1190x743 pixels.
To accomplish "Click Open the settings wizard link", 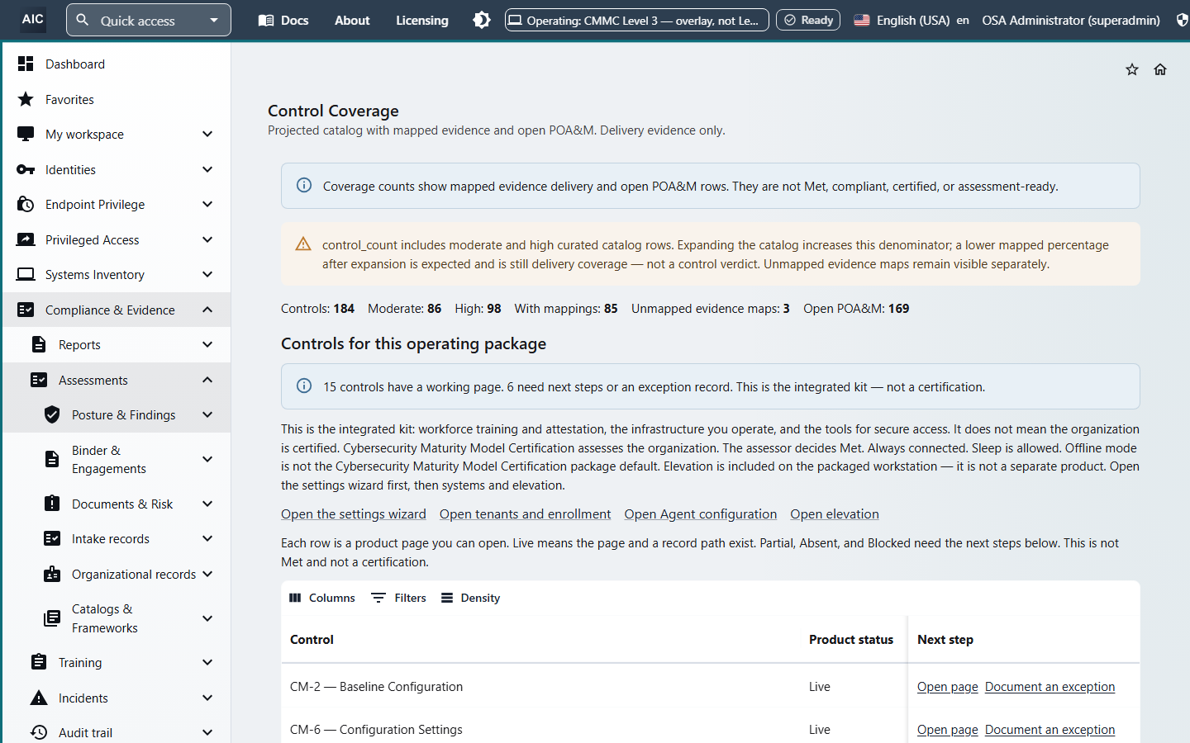I will [x=354, y=513].
